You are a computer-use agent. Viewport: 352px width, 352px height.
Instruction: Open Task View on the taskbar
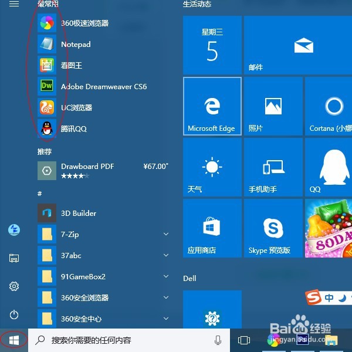click(x=244, y=340)
